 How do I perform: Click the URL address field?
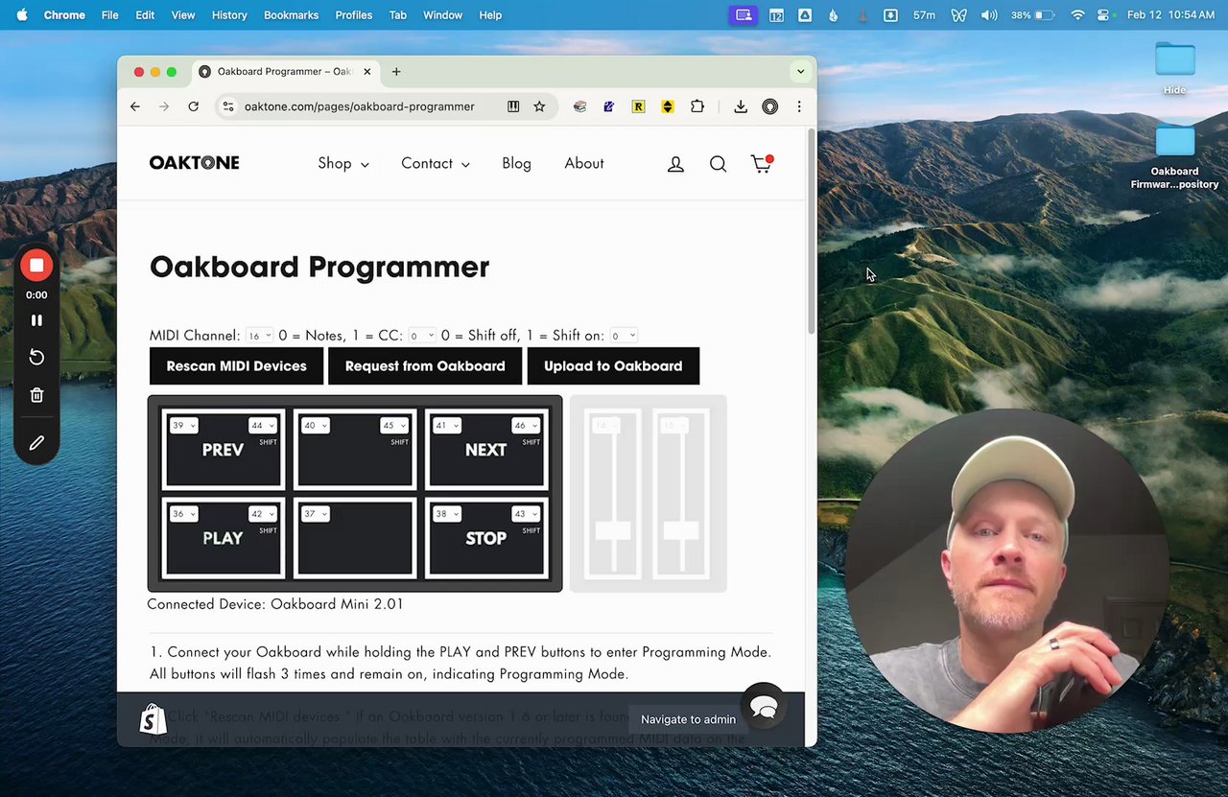tap(360, 106)
